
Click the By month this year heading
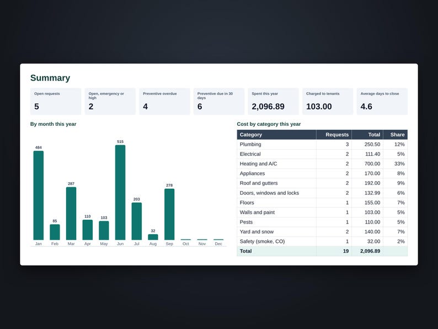53,124
